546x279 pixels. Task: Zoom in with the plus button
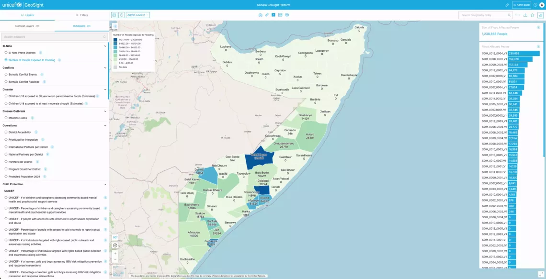[115, 253]
